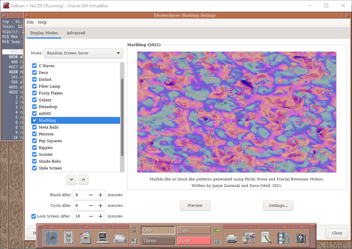The width and height of the screenshot is (352, 249).
Task: Click the notepad with pencil icon
Action: [x=266, y=238]
